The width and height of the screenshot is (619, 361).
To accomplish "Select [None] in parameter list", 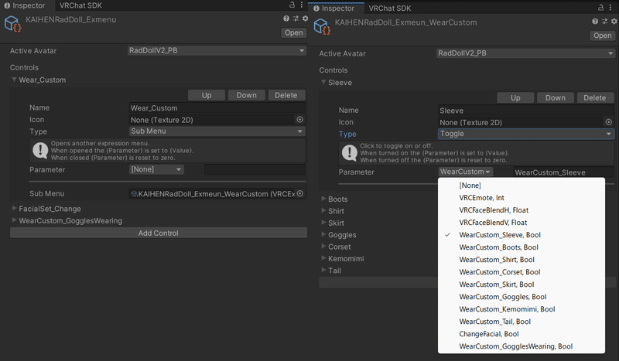I will [x=521, y=186].
